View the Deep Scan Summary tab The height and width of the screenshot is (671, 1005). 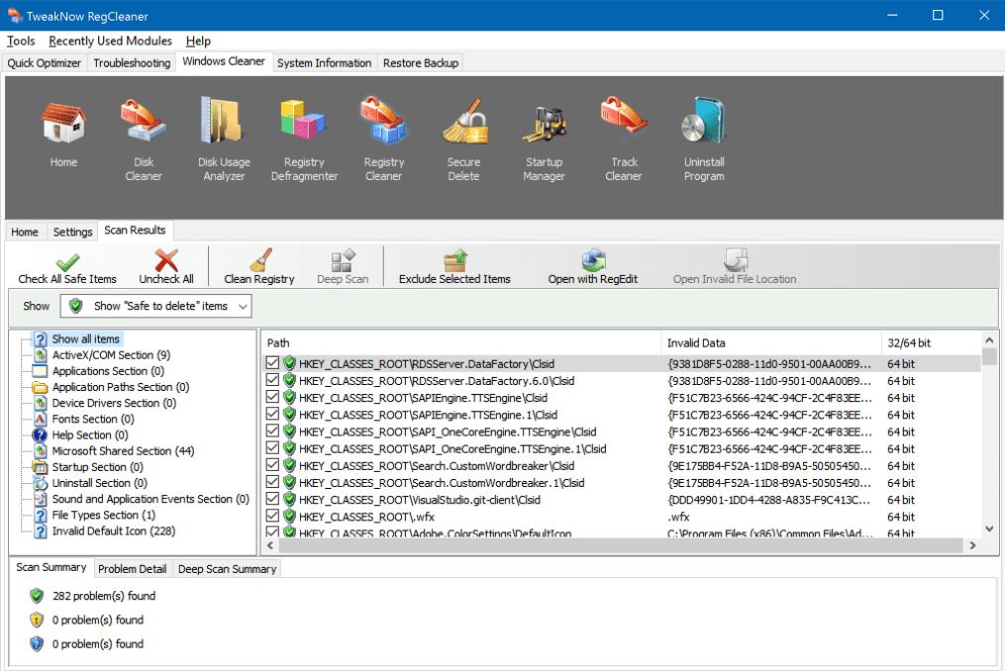[x=227, y=569]
